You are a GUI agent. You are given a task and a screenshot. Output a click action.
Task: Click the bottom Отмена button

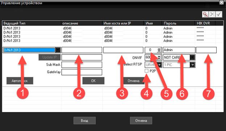[141, 120]
